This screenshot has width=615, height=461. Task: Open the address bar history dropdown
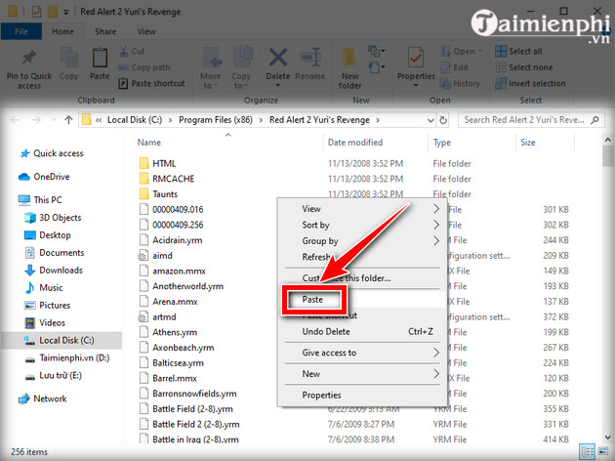pos(430,120)
